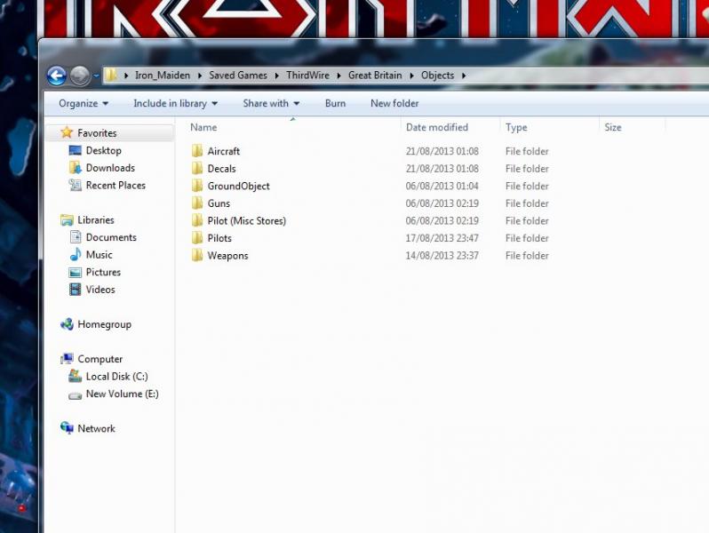Open Recent Places in sidebar
Viewport: 709px width, 533px height.
click(116, 186)
